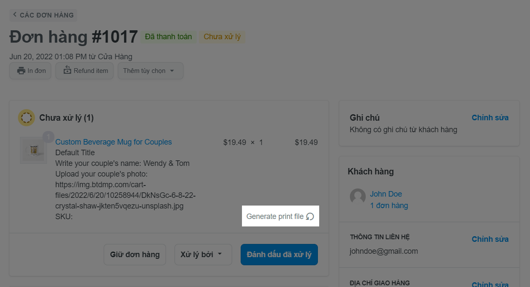530x287 pixels.
Task: Edit Thông tin liên hệ details
Action: click(x=490, y=239)
